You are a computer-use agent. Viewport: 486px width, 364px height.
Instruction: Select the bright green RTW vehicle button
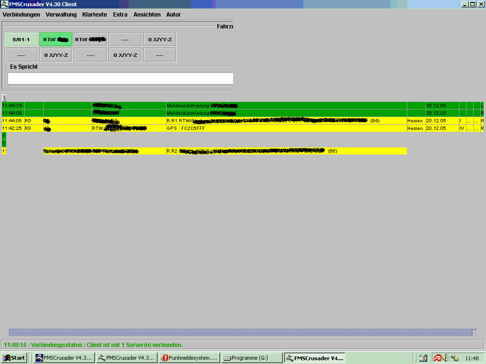[56, 39]
